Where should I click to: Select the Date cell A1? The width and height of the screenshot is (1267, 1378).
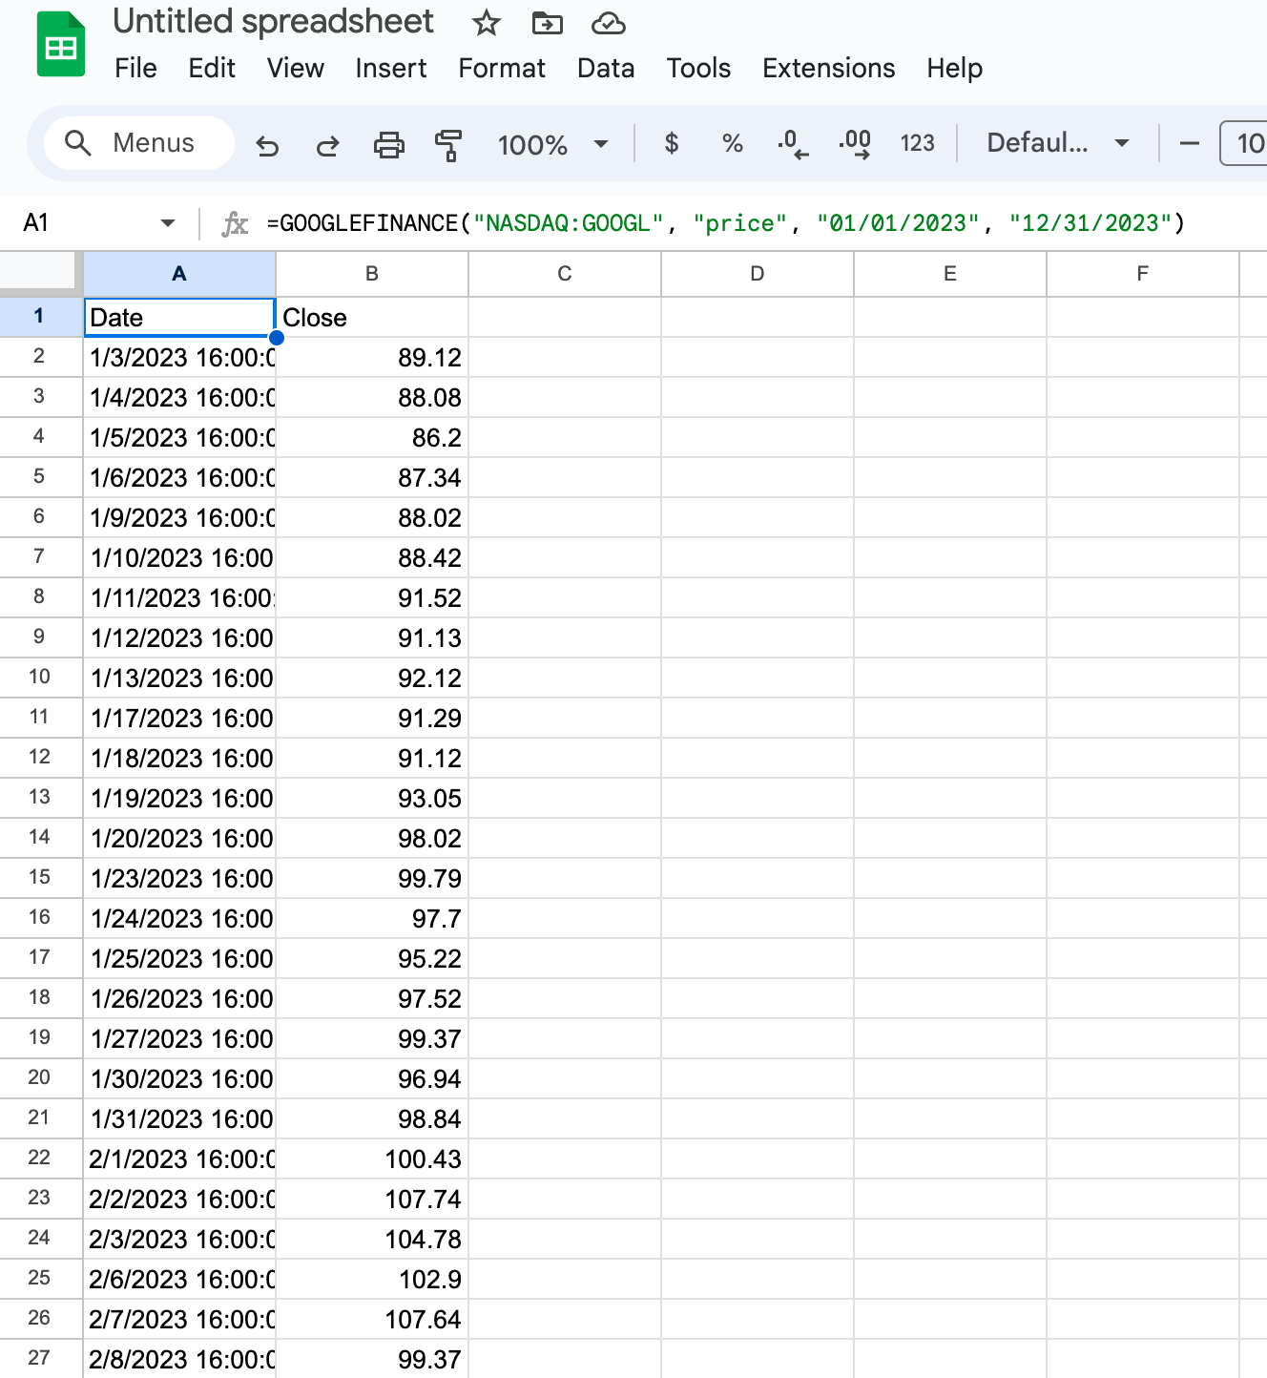tap(179, 317)
